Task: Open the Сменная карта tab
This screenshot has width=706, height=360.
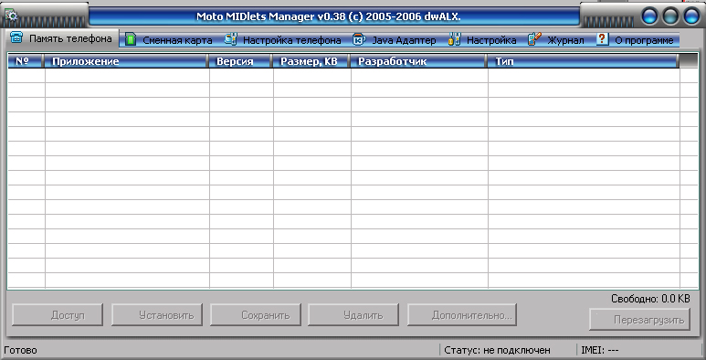Action: click(169, 40)
